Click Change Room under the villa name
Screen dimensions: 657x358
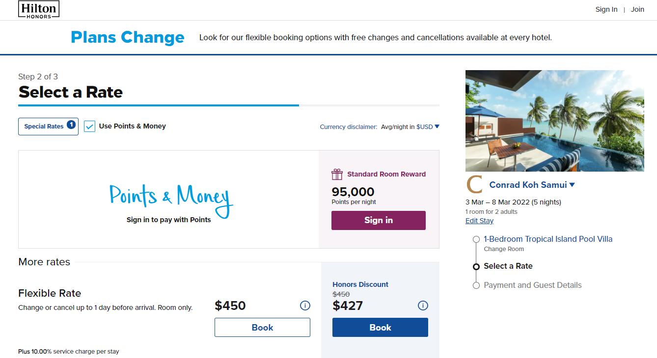click(504, 249)
